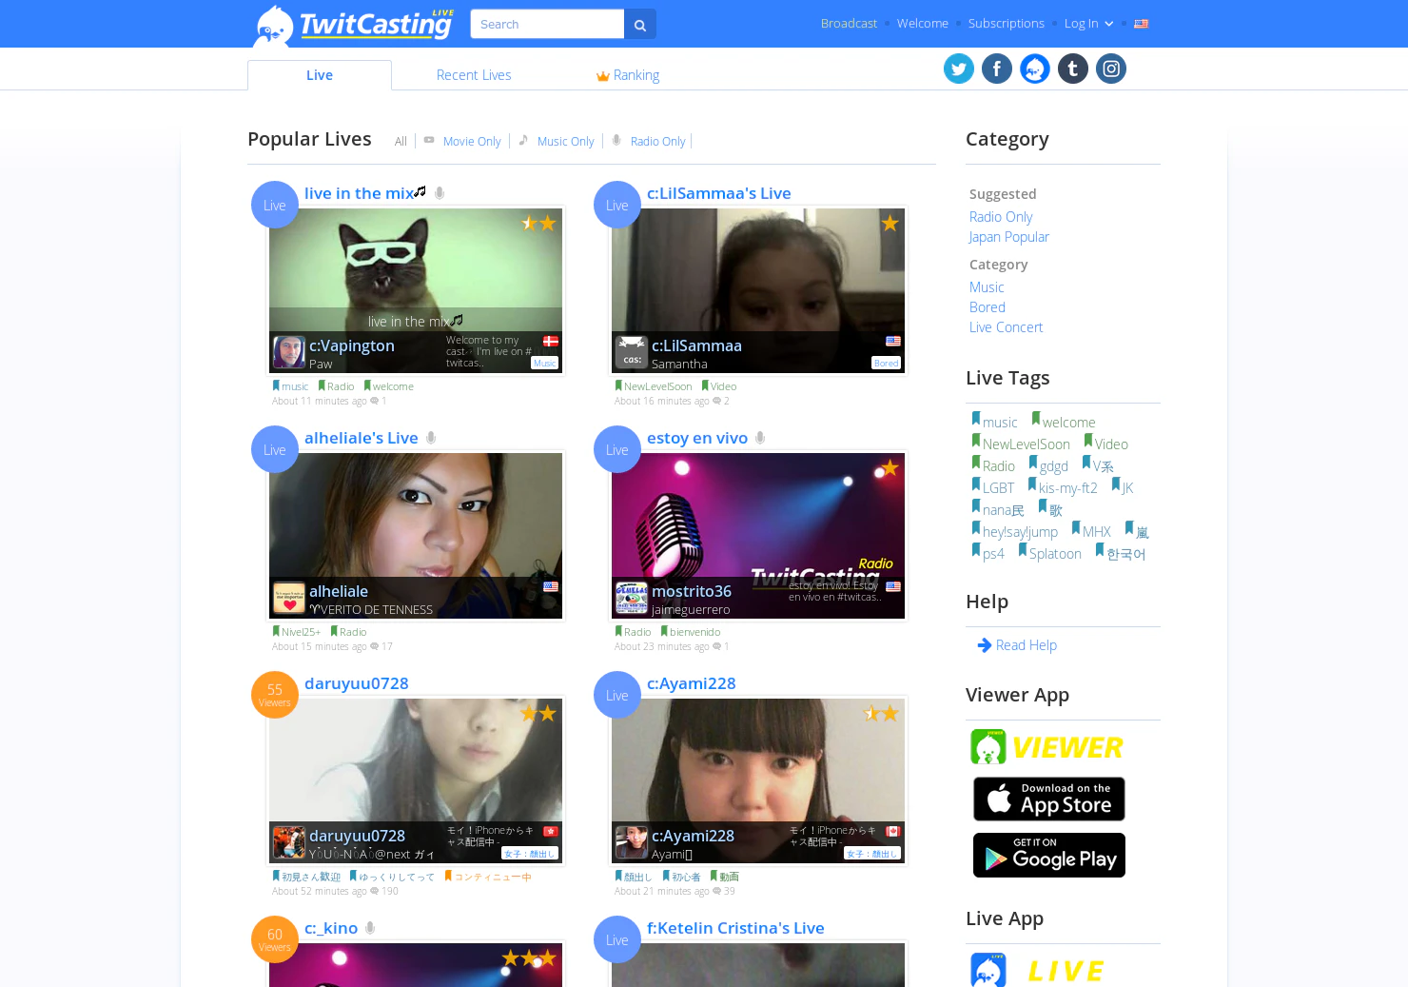Click c:LilSammaa's avatar icon

[x=631, y=352]
